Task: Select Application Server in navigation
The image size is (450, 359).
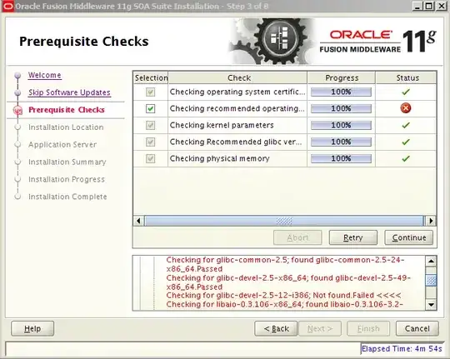Action: [x=62, y=145]
